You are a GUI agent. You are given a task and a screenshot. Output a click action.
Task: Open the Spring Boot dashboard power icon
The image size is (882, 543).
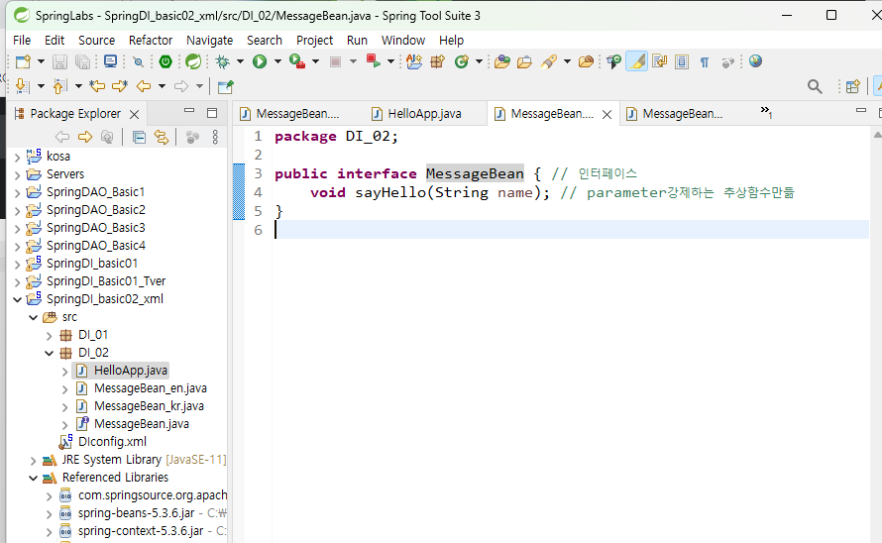tap(165, 61)
